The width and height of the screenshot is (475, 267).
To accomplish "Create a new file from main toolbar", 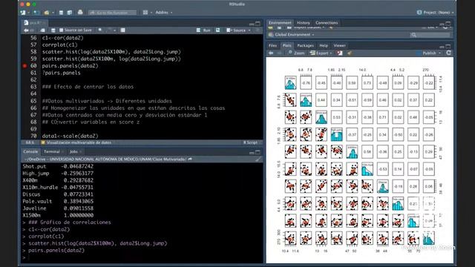I will (x=23, y=13).
